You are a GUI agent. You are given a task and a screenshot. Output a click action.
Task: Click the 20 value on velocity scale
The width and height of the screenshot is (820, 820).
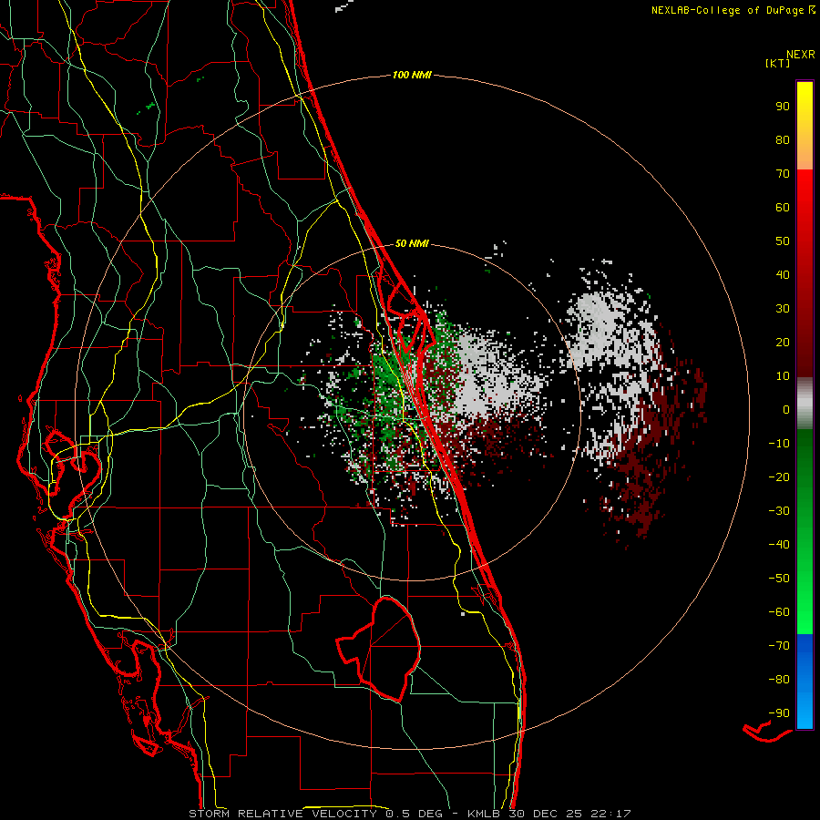point(783,342)
